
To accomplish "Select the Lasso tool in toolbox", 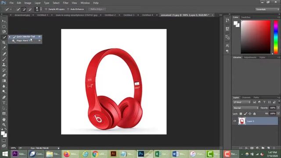I will 4,32.
